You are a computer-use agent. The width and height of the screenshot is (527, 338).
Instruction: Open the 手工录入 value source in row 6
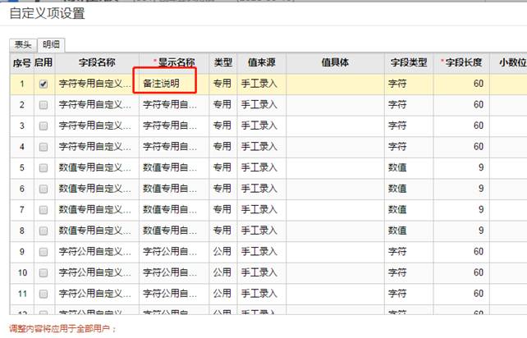[x=262, y=189]
